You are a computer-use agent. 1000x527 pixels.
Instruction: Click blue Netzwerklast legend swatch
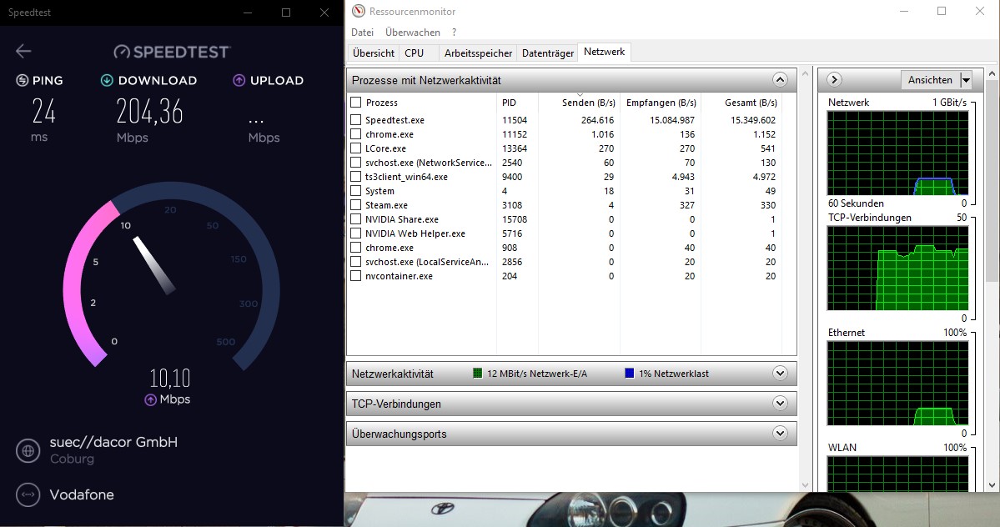click(x=630, y=374)
